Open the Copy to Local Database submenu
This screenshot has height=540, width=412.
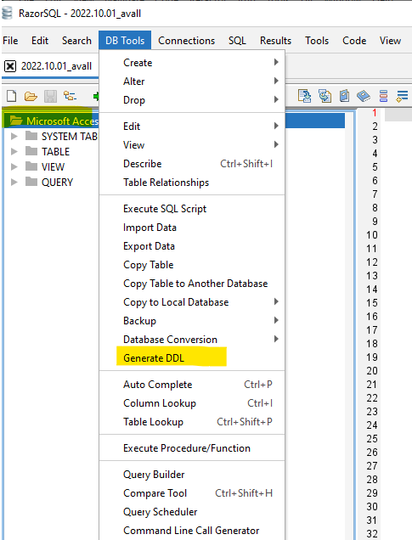[x=192, y=302]
